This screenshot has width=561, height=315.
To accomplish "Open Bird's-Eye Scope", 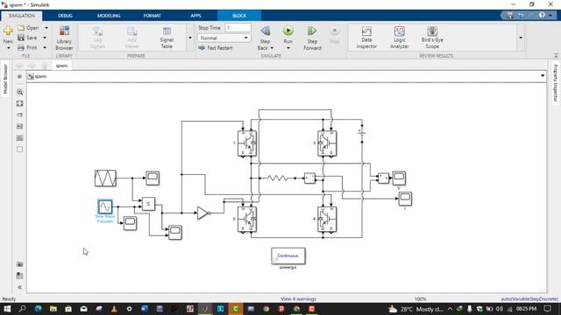I will pos(432,38).
